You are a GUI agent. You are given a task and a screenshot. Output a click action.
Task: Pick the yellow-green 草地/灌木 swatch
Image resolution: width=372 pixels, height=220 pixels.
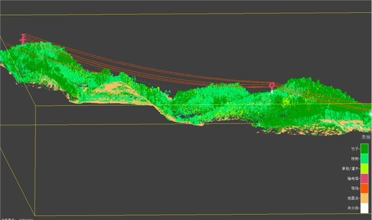[x=365, y=168]
